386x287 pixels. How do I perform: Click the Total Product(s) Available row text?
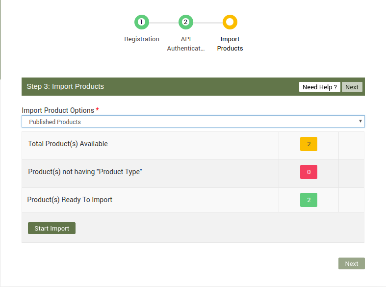click(x=68, y=144)
